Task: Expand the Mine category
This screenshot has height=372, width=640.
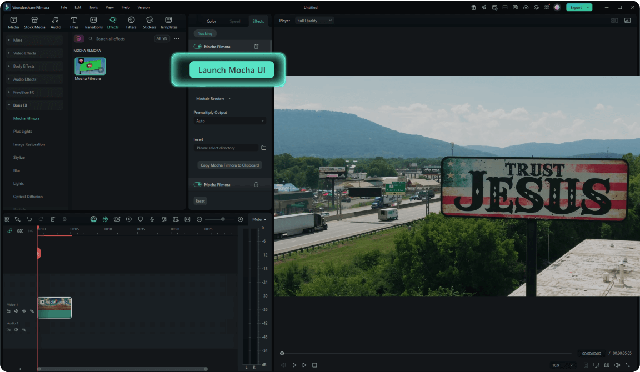Action: pyautogui.click(x=34, y=40)
